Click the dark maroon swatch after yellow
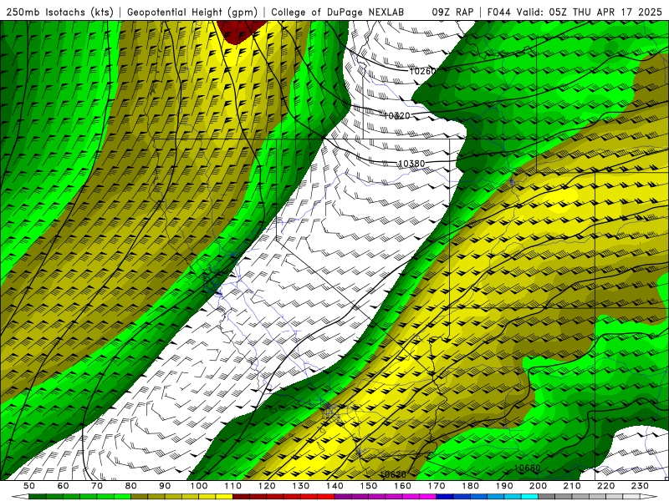The width and height of the screenshot is (669, 501). point(241,497)
